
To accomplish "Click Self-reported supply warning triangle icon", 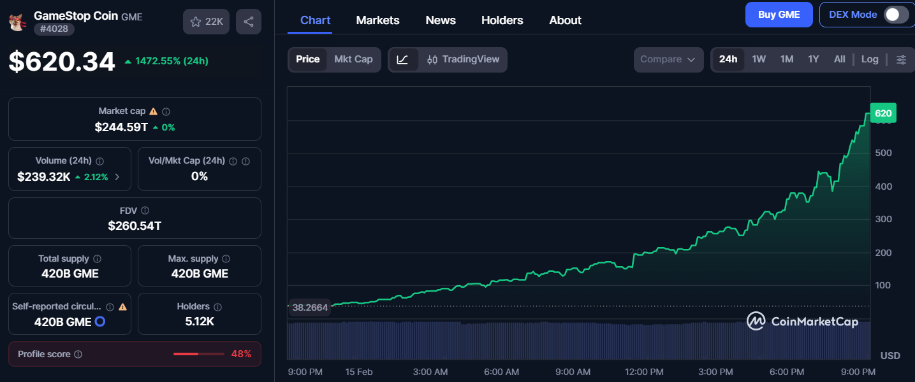I will coord(122,307).
